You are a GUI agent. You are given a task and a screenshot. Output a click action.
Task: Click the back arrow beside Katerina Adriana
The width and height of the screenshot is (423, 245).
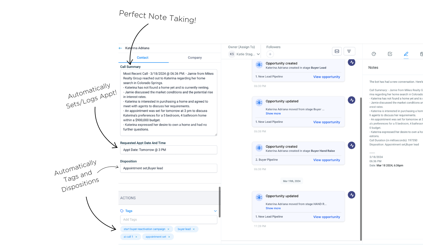click(120, 48)
